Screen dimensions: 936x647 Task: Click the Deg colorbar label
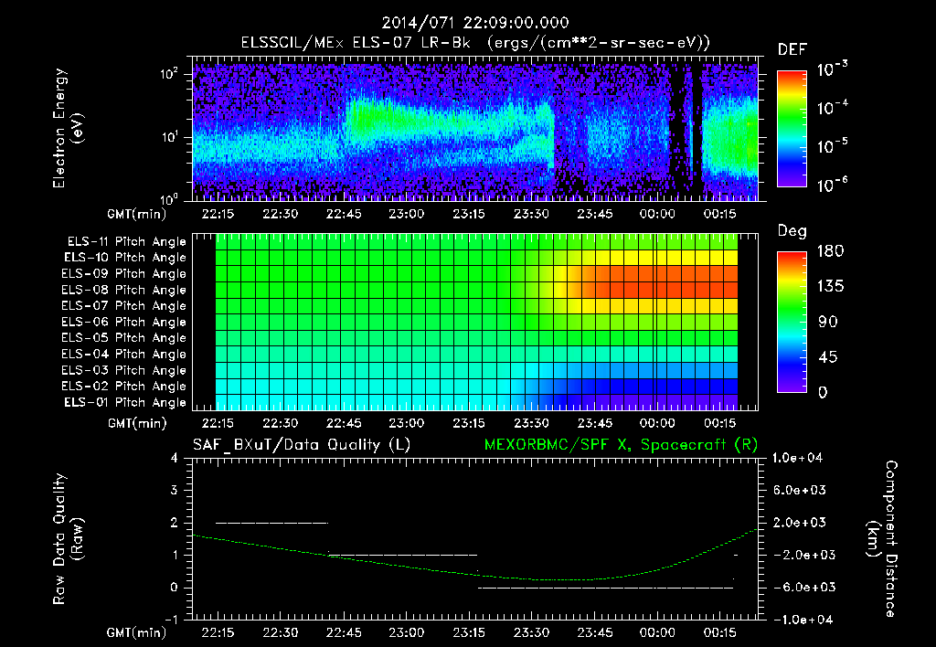792,231
